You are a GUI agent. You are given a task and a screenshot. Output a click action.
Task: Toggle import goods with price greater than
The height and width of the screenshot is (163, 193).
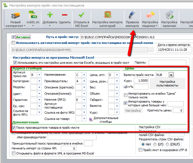pyautogui.click(x=125, y=103)
